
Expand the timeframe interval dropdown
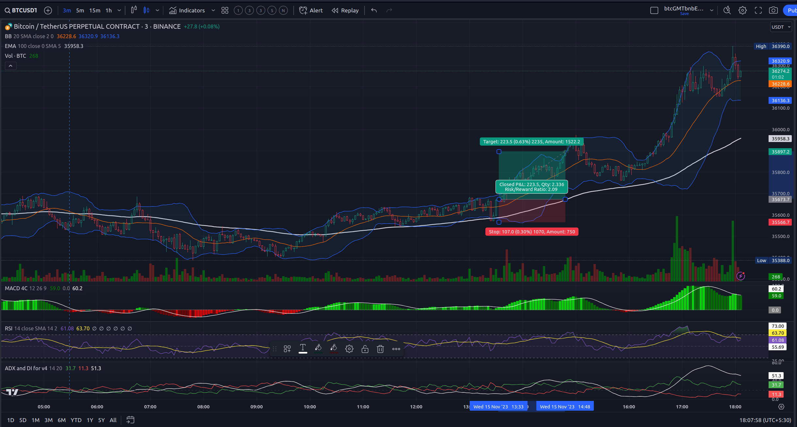click(x=119, y=10)
